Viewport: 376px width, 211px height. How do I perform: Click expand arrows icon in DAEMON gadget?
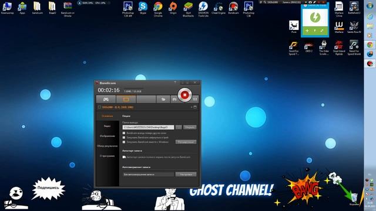pyautogui.click(x=322, y=31)
